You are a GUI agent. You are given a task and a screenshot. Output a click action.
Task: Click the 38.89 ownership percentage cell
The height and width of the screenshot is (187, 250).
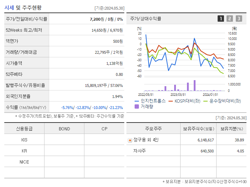click(x=239, y=140)
